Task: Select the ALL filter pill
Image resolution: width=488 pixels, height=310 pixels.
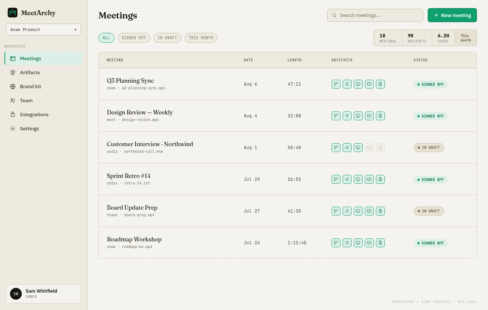Action: pos(106,38)
